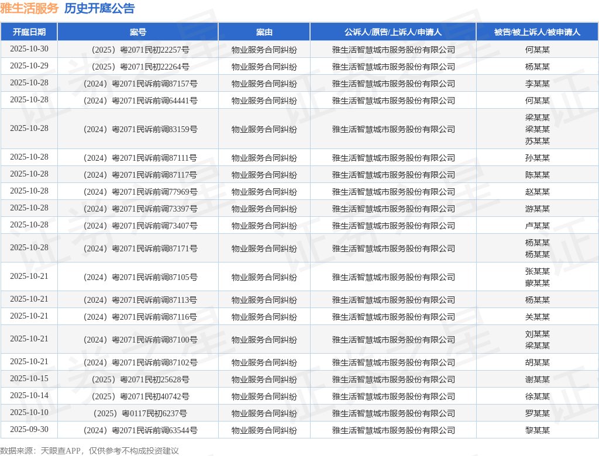The image size is (599, 456).
Task: Click case number 粤2071民诉前调87117号
Action: pyautogui.click(x=154, y=175)
